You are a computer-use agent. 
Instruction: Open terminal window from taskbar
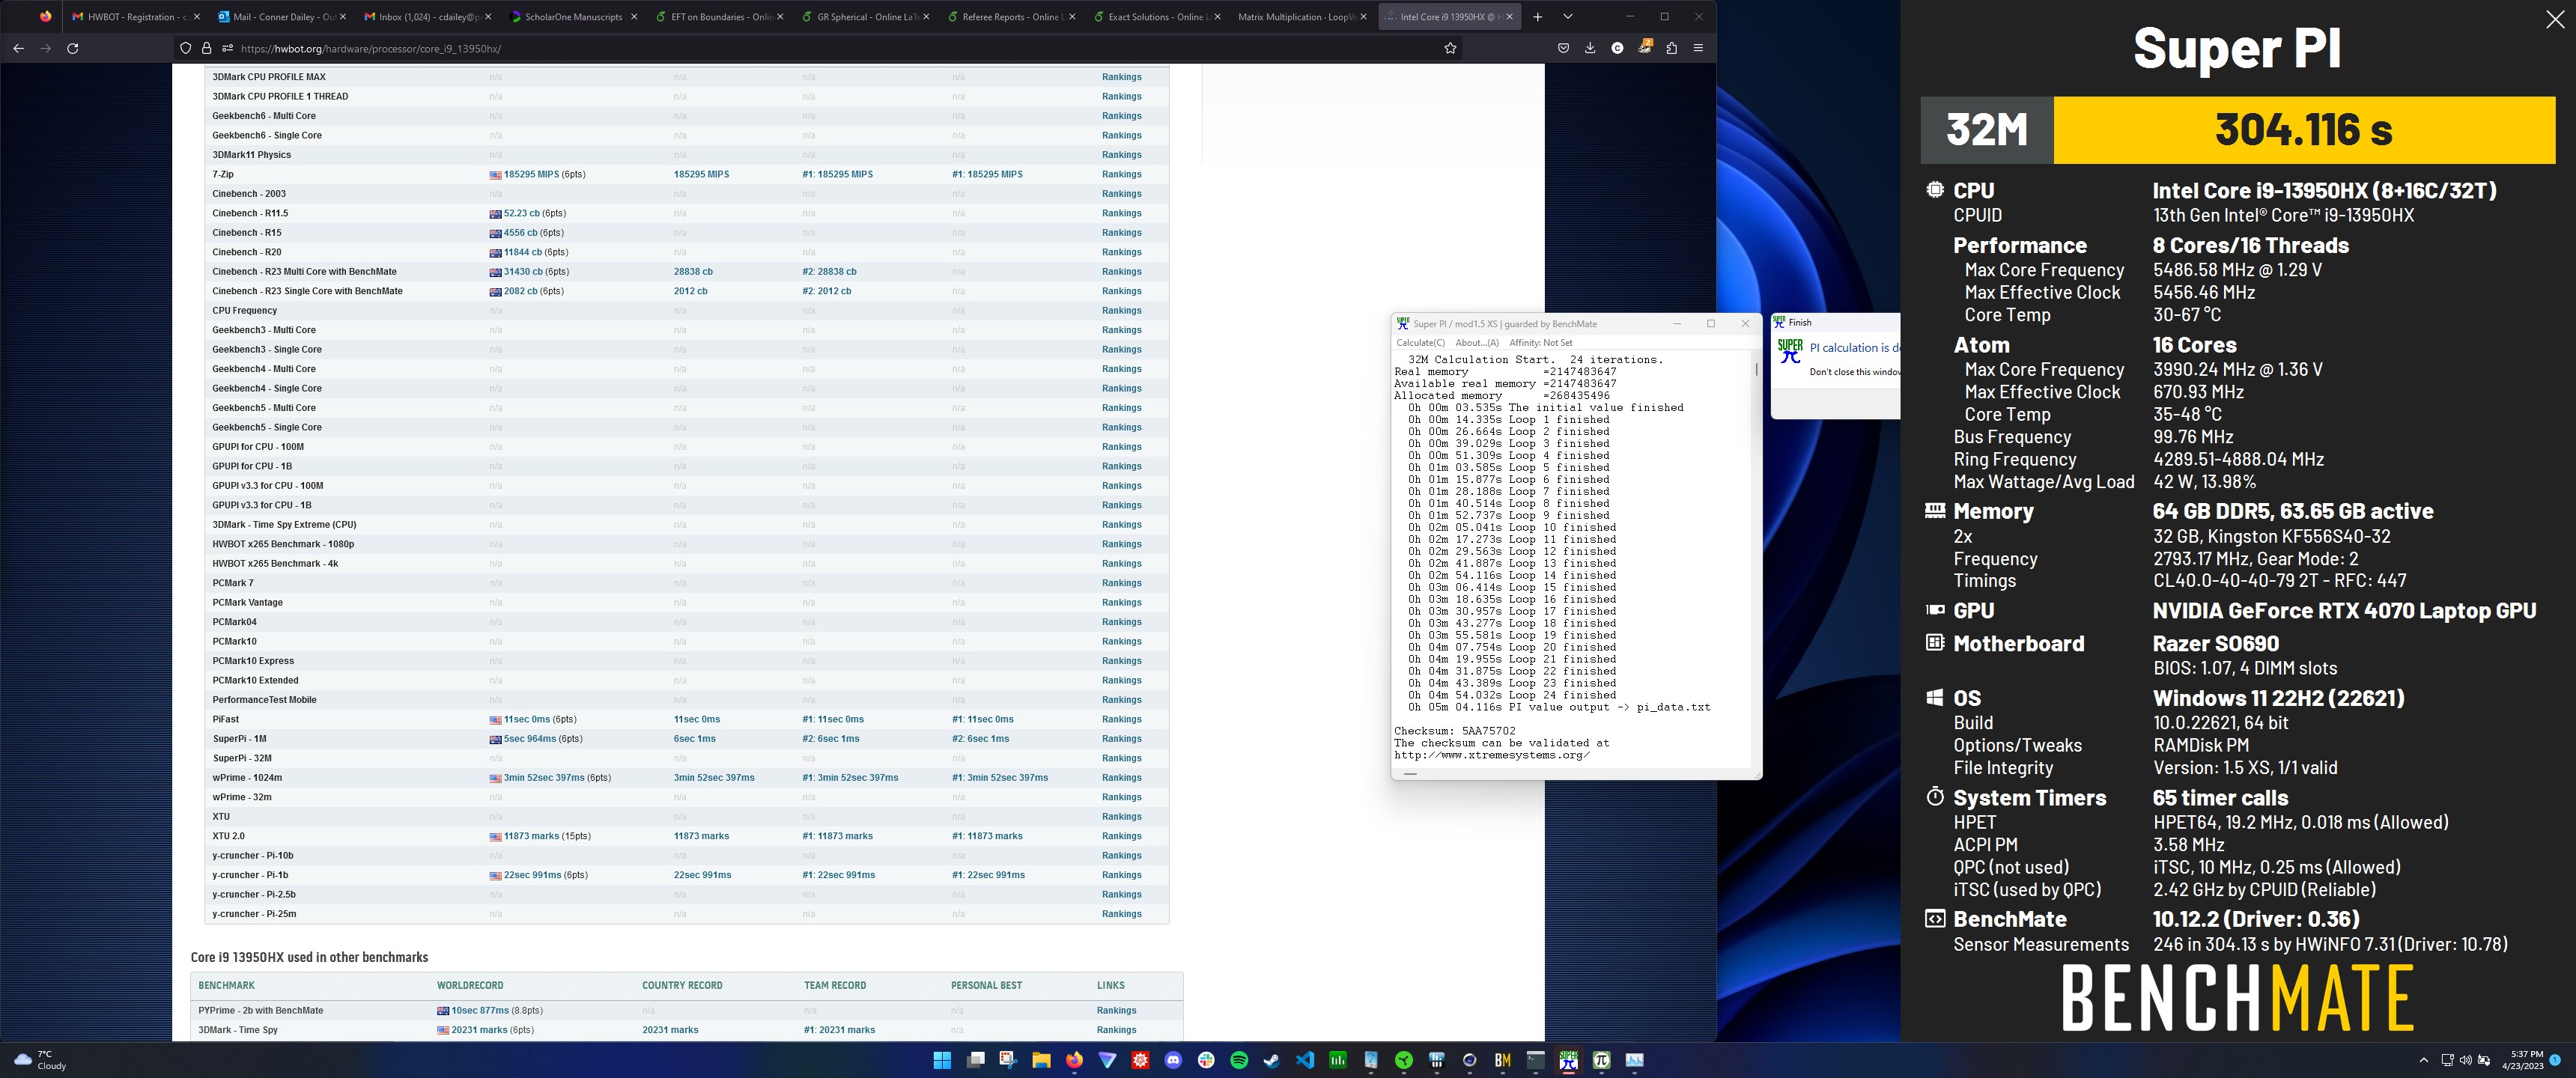(1535, 1060)
